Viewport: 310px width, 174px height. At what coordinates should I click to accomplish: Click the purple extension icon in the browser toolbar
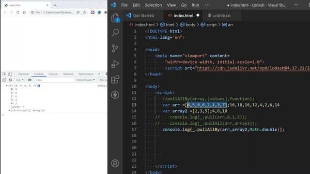[93, 12]
